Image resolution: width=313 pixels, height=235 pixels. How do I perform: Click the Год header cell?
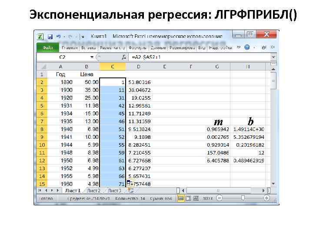point(60,74)
